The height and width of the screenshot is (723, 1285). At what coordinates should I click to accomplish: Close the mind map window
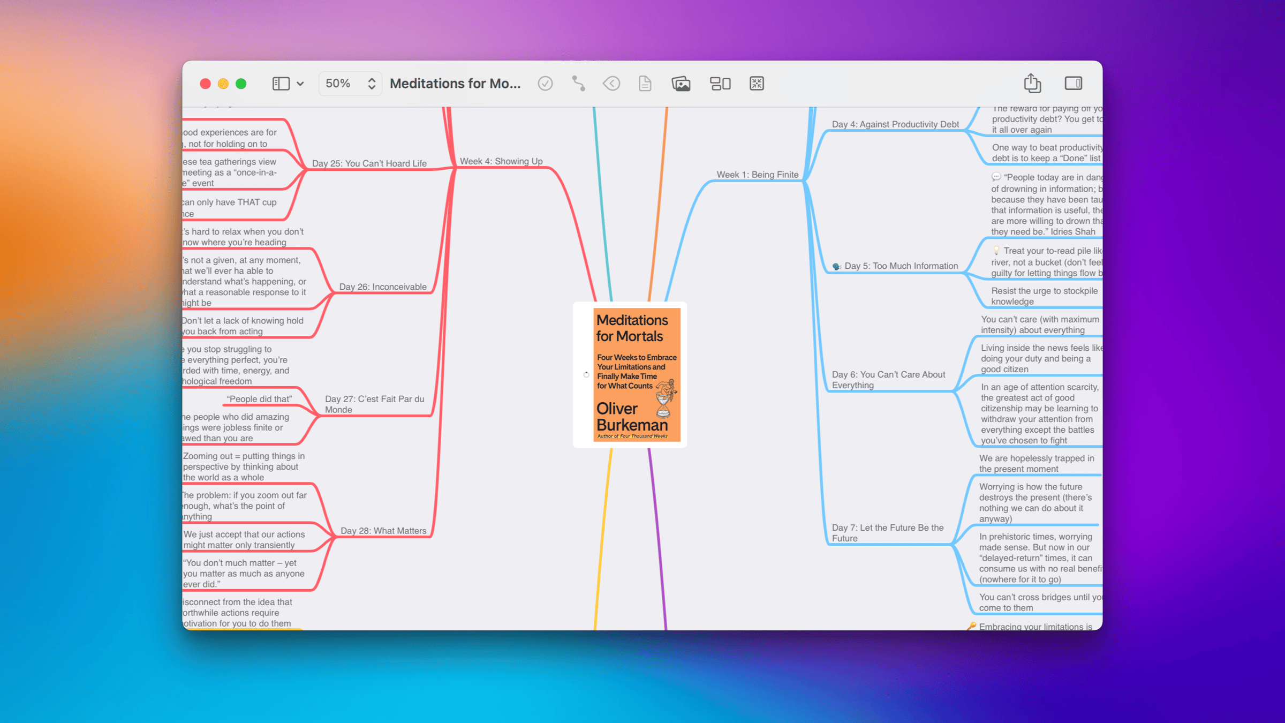pos(205,84)
